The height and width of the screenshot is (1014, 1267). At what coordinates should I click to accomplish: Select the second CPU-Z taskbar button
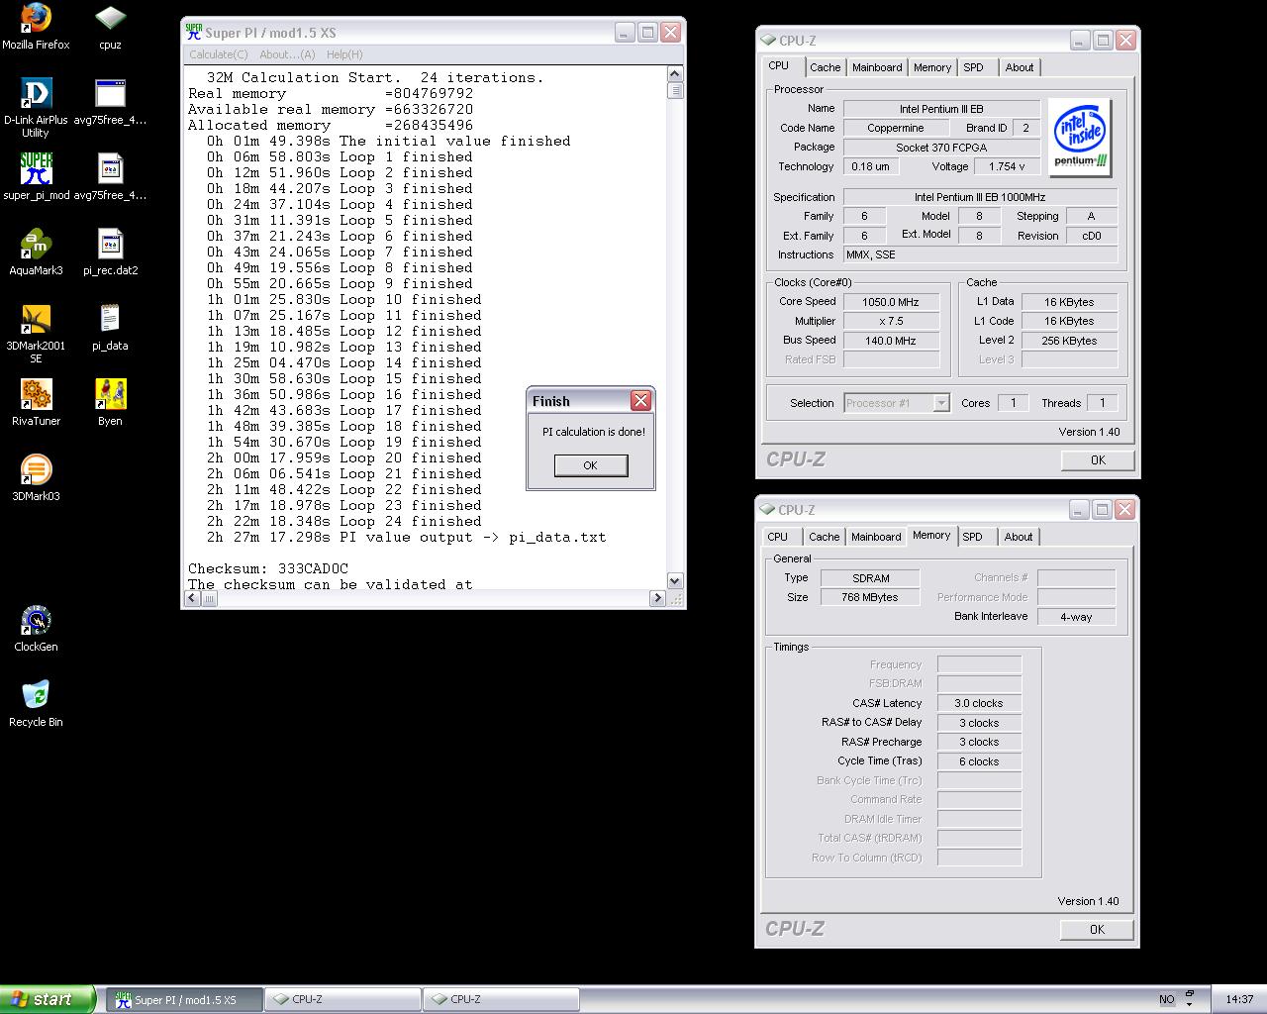[x=502, y=999]
